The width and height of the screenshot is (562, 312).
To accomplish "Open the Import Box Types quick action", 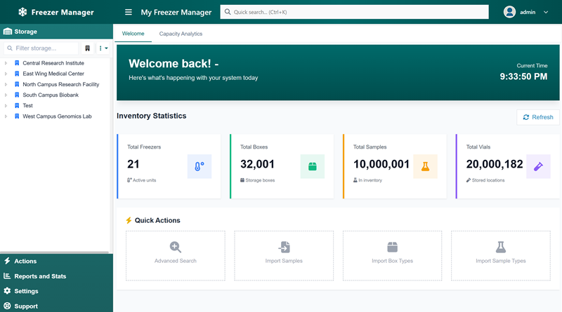I will pyautogui.click(x=393, y=255).
